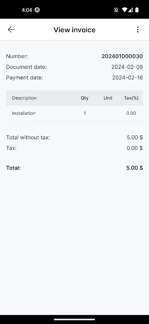149x324 pixels.
Task: Select the Qty column header
Action: coord(84,98)
